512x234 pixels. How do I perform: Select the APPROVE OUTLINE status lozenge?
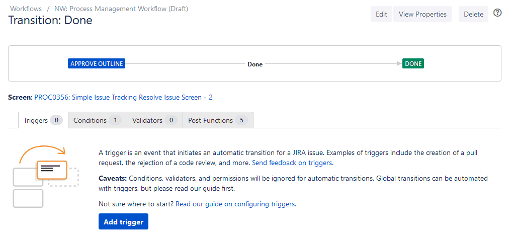pyautogui.click(x=96, y=64)
